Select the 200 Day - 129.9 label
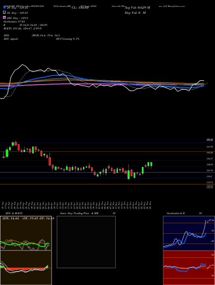215x285 pixels. pos(17,18)
